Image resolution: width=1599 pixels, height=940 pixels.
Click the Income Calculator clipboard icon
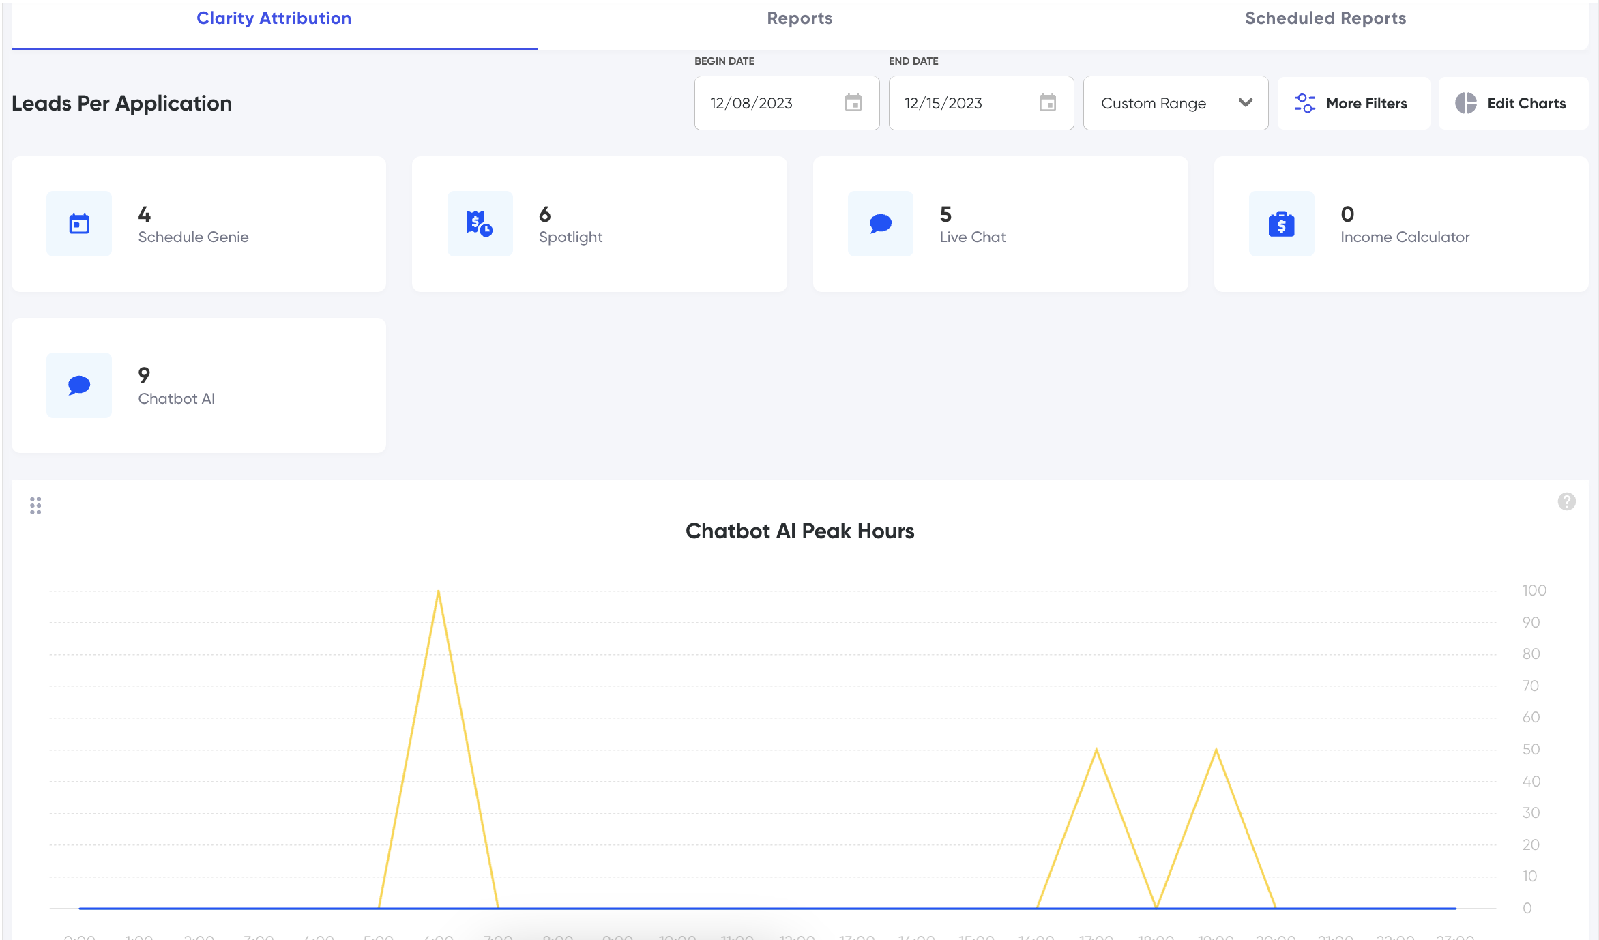click(1281, 224)
